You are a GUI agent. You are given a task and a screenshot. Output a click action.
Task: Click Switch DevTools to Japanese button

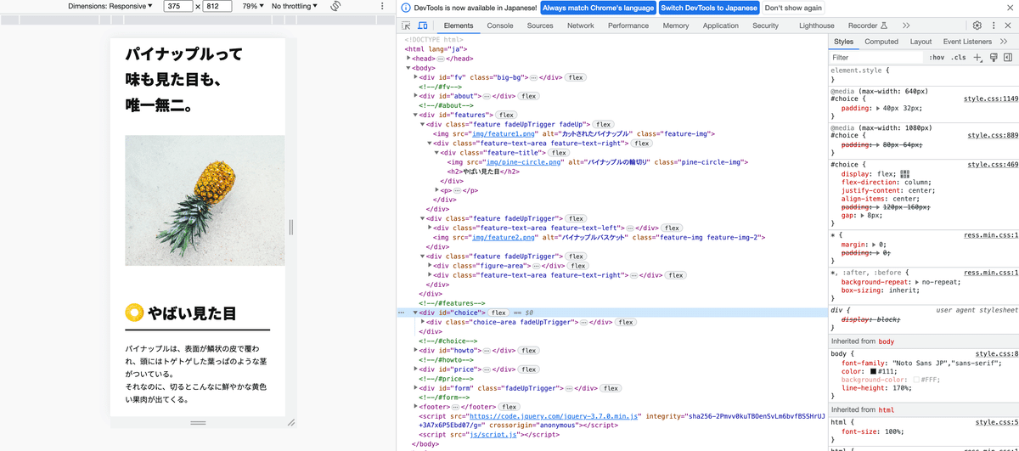[x=709, y=8]
